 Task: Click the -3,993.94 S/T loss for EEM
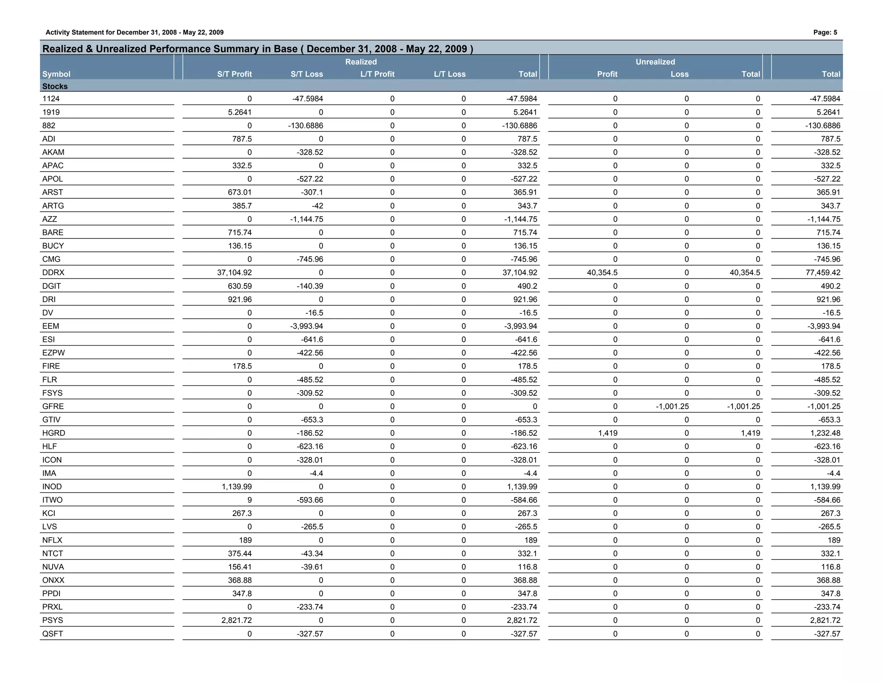coord(307,326)
